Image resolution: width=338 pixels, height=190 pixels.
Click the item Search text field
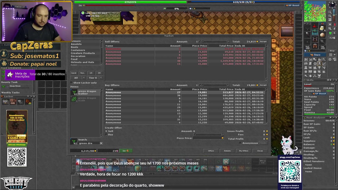[x=89, y=143]
